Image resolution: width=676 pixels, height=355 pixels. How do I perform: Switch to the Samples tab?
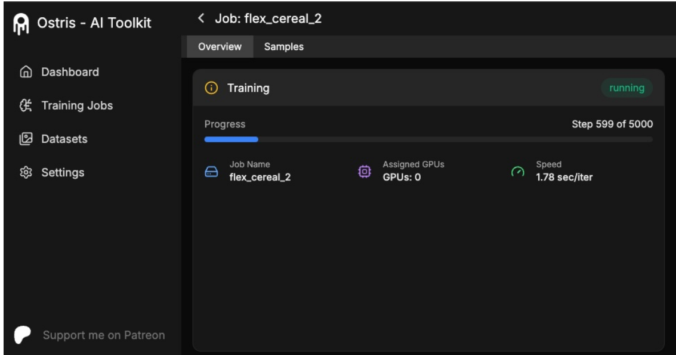tap(284, 47)
